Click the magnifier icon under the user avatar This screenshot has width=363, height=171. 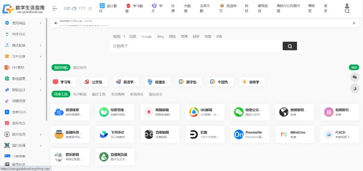[347, 11]
